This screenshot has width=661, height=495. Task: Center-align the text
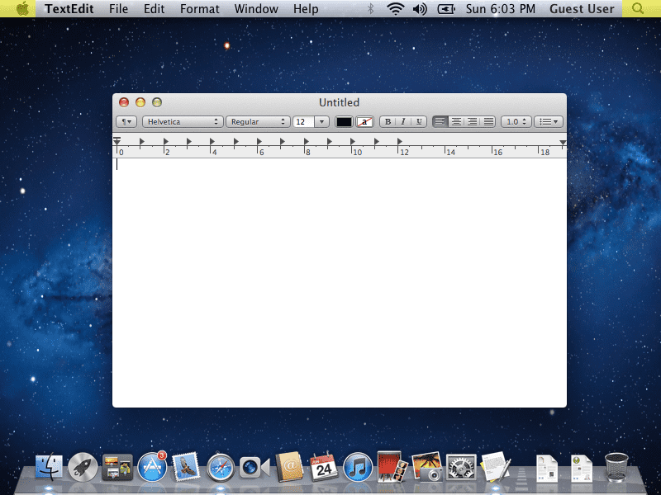(x=456, y=121)
